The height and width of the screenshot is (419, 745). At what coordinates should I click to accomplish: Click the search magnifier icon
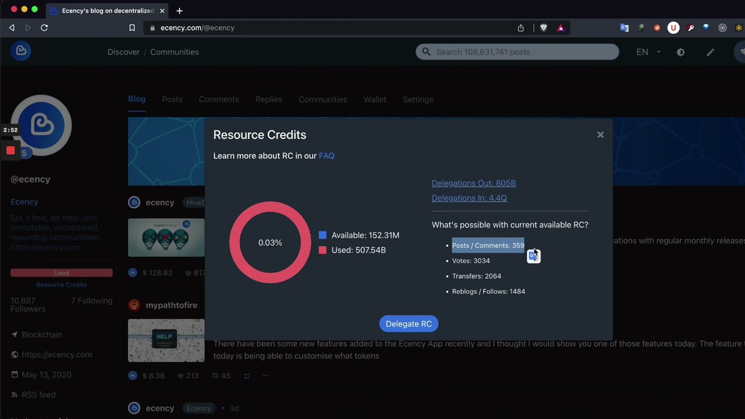pos(426,52)
